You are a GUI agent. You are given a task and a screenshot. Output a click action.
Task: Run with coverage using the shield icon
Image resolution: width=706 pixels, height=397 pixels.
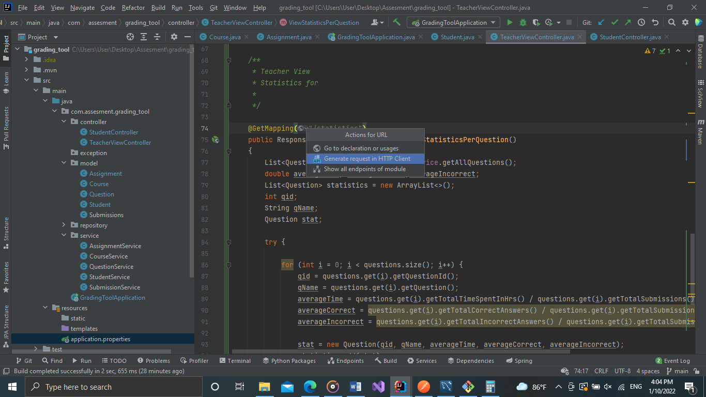click(536, 22)
